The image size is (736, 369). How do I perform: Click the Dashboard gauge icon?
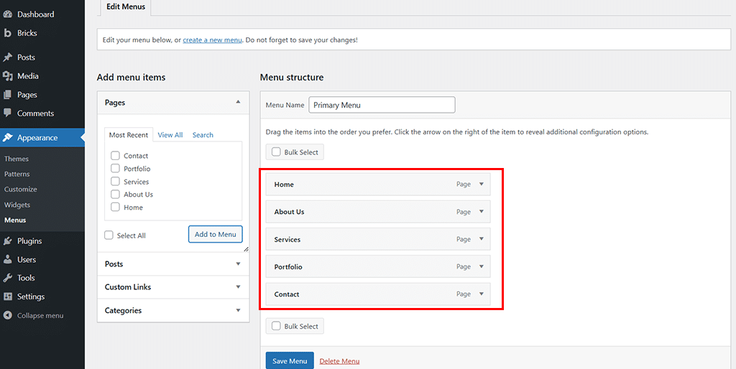7,14
